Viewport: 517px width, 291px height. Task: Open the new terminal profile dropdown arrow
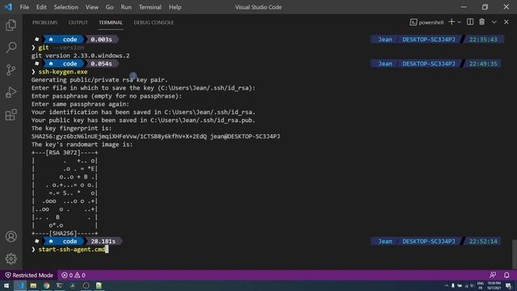[x=460, y=23]
